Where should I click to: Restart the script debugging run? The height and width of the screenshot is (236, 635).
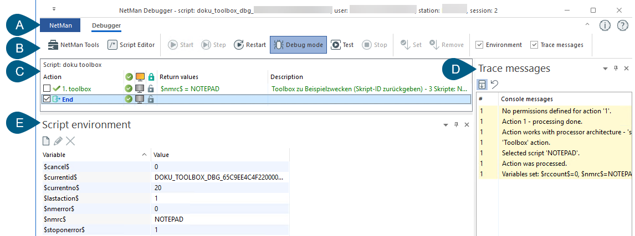250,45
